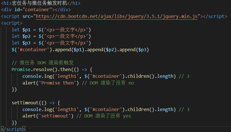The width and height of the screenshot is (231, 132).
Task: Click the closing script tag
Action: (13, 129)
